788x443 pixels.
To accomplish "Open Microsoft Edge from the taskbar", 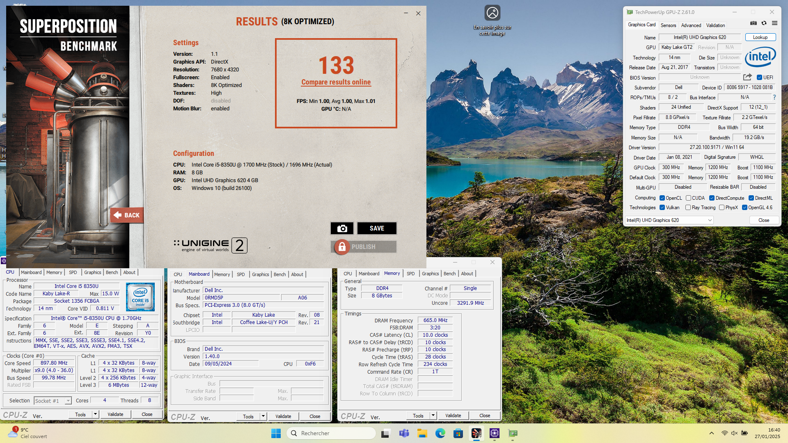I will pos(440,433).
